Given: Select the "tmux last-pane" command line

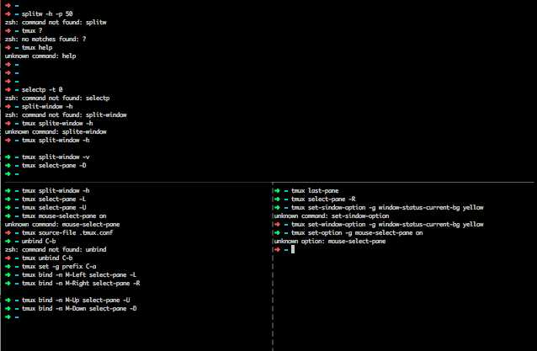Looking at the screenshot, I should coord(315,191).
